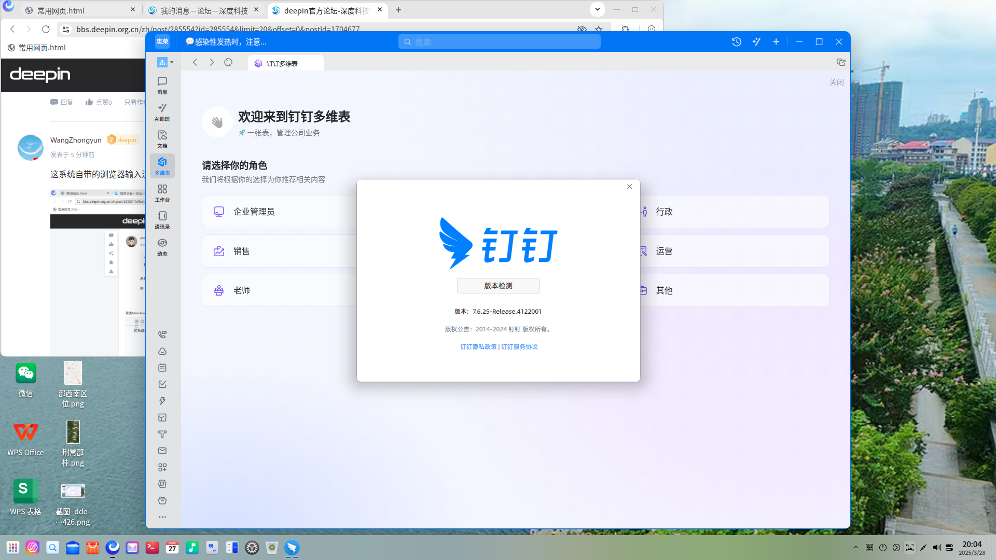Open the 钉钉服务协议 link

pos(519,347)
